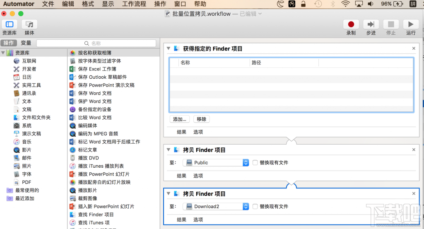Show 选项 of Download2 copy action

click(198, 219)
